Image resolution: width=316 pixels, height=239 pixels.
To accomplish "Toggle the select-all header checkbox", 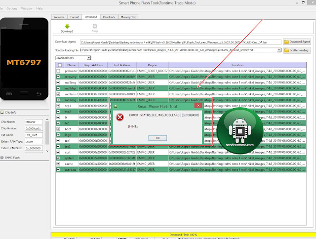I will [x=60, y=65].
